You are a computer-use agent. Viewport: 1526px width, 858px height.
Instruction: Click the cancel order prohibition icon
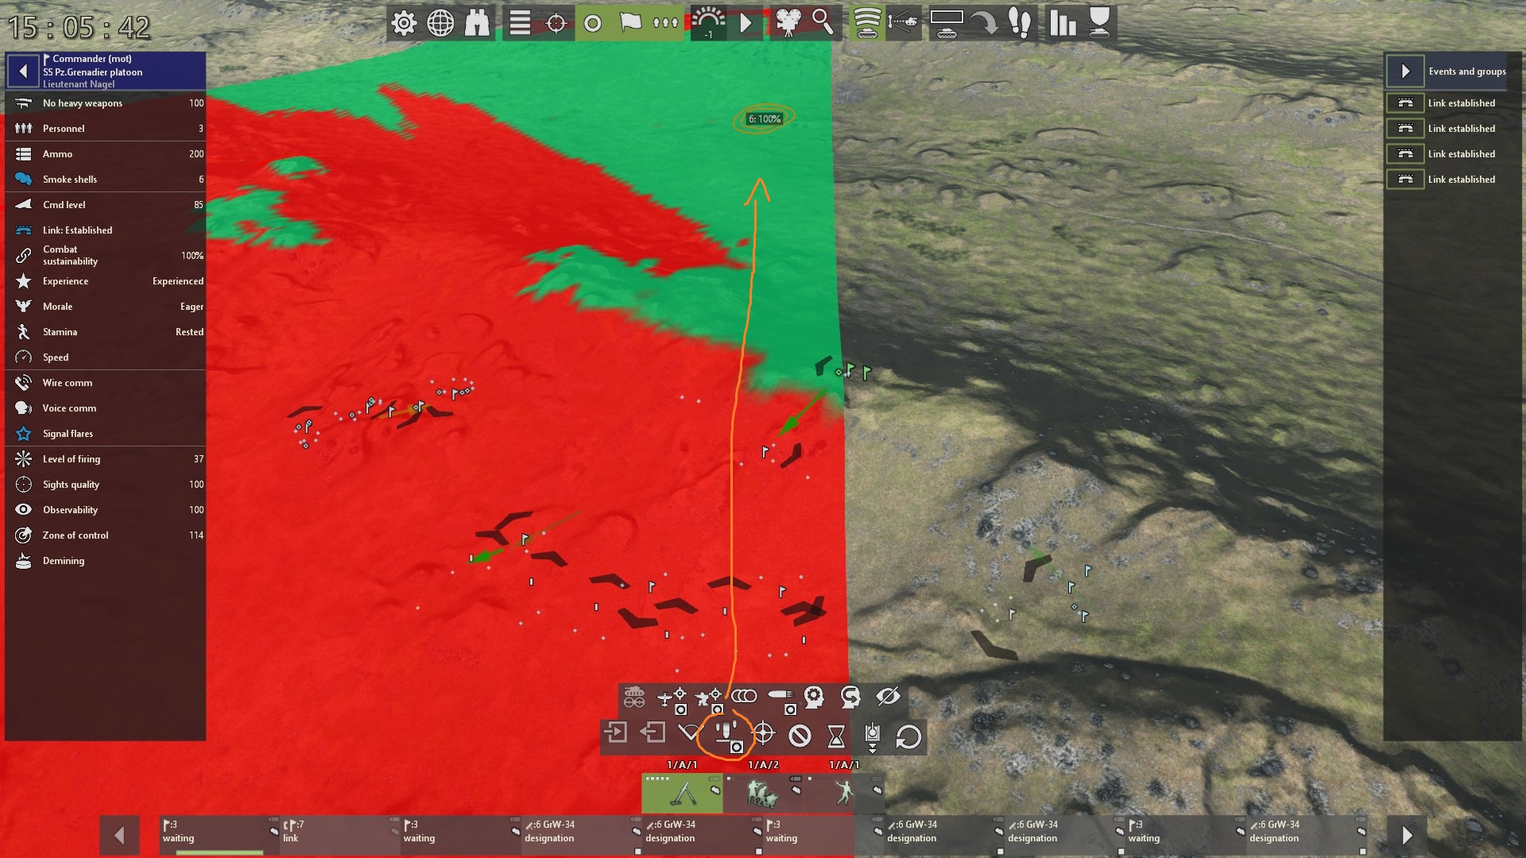point(800,736)
